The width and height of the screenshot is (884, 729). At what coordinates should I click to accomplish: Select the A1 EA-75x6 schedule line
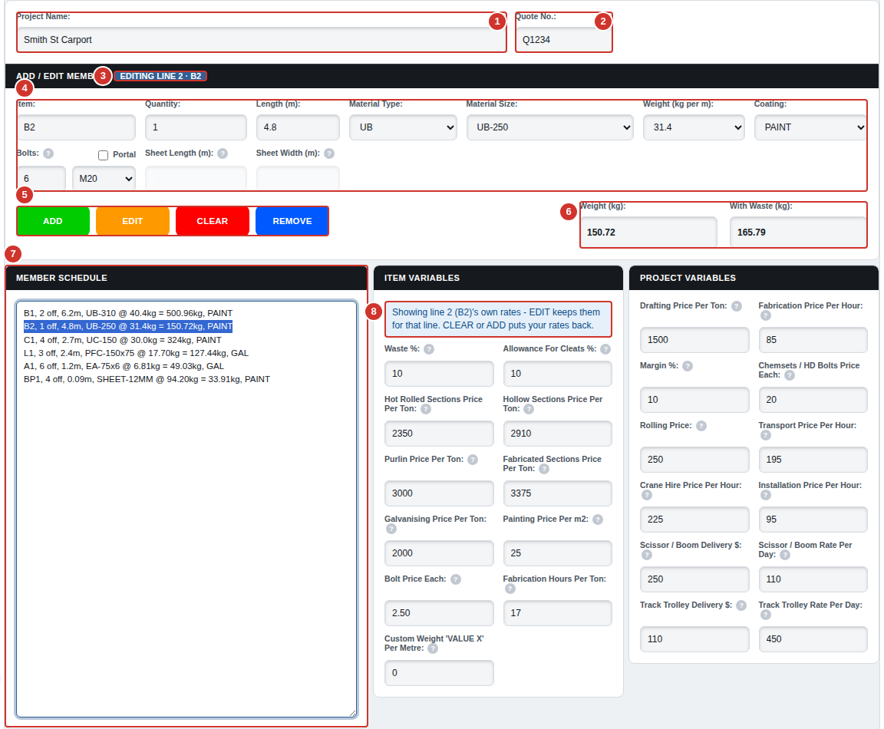pyautogui.click(x=124, y=366)
